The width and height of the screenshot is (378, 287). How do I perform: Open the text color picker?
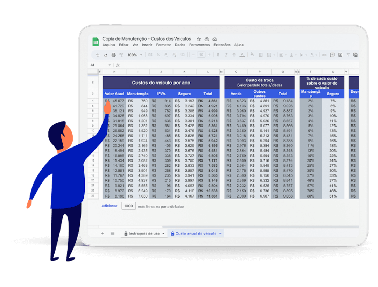[x=242, y=55]
